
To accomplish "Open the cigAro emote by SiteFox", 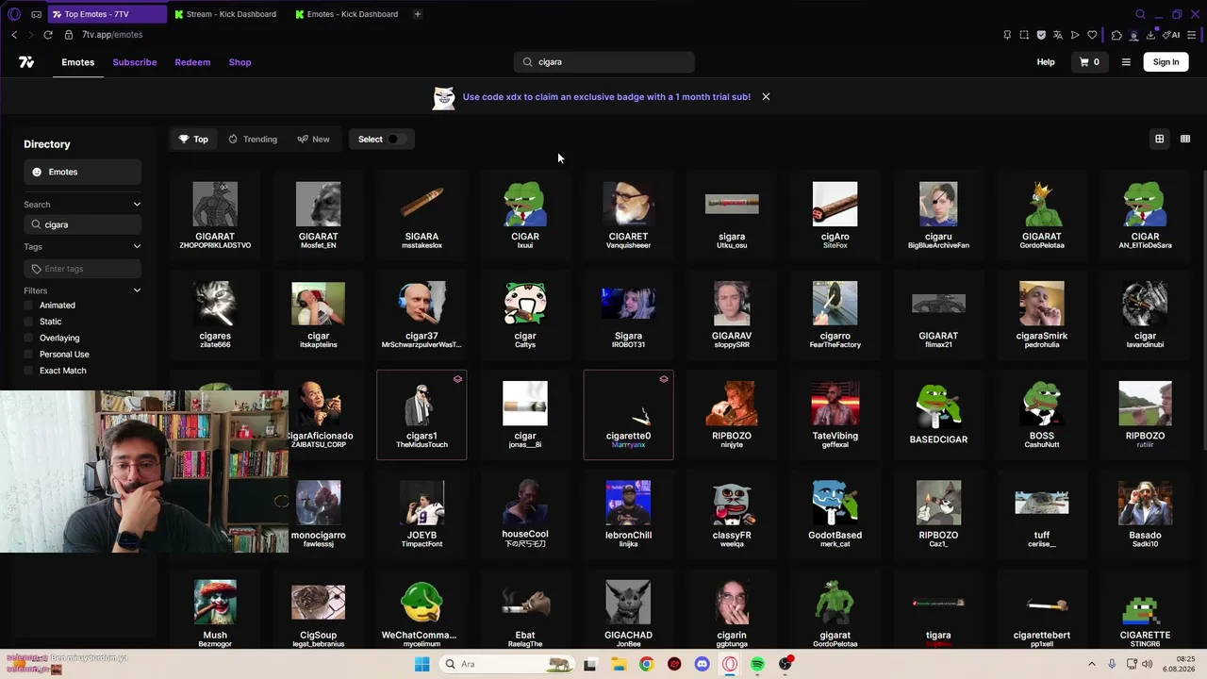I will [835, 215].
